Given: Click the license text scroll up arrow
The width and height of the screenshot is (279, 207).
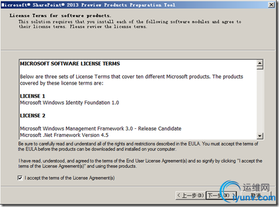Looking at the screenshot, I should (x=260, y=63).
